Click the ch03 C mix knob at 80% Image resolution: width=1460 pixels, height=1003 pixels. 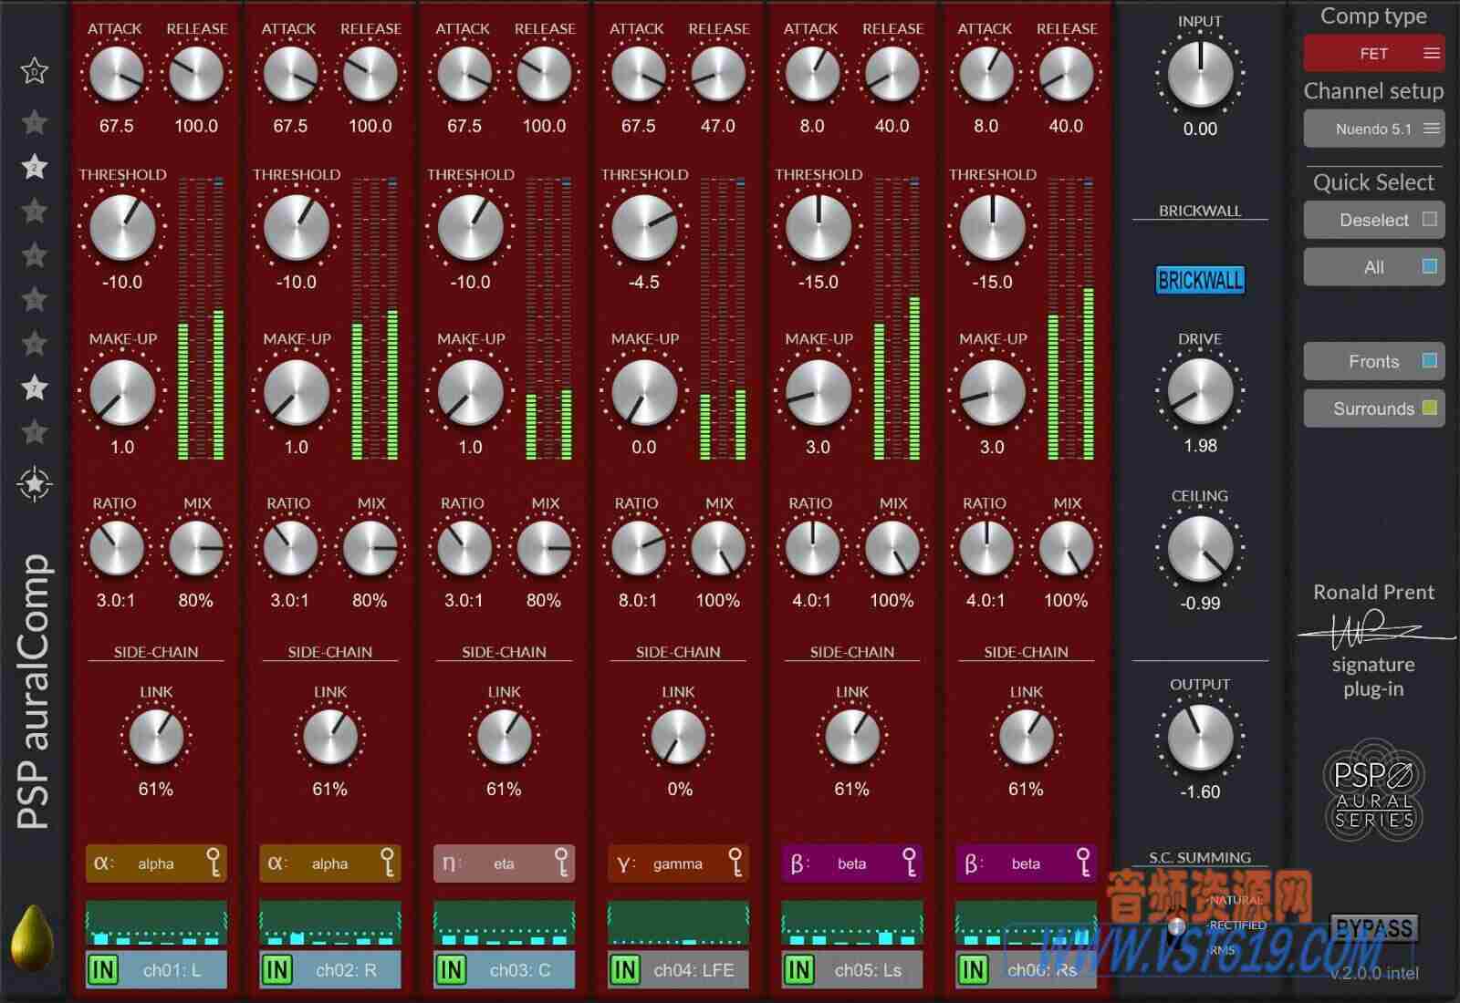point(544,548)
